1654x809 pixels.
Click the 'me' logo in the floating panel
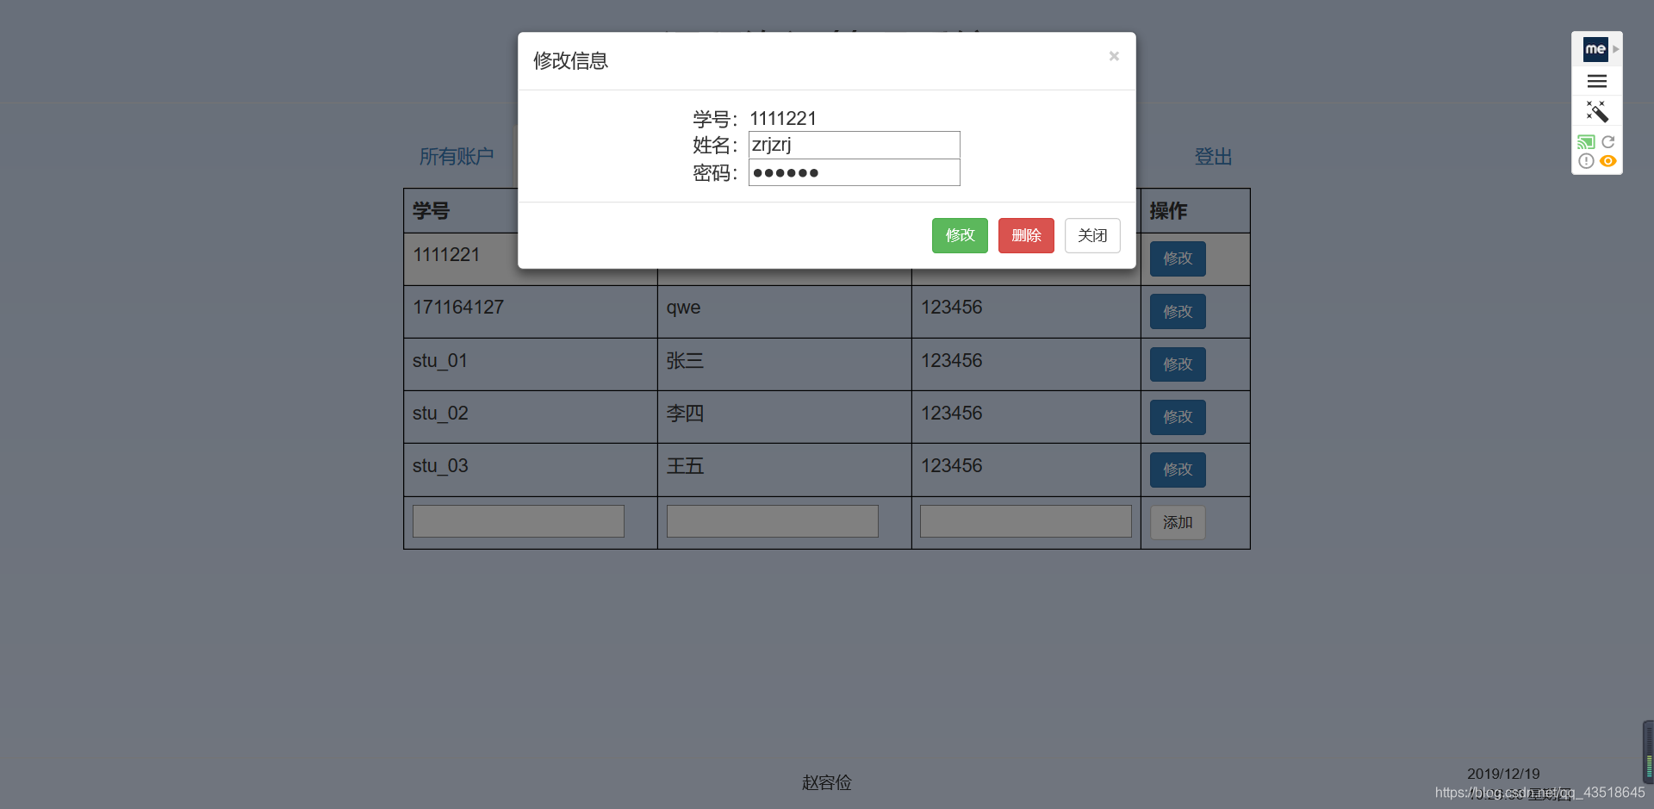click(x=1595, y=49)
